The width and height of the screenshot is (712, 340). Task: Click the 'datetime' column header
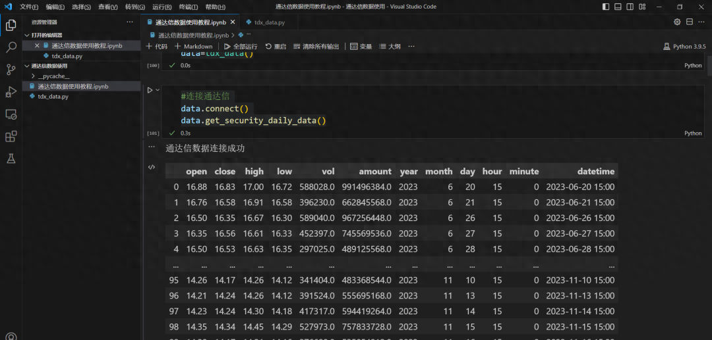pos(596,172)
